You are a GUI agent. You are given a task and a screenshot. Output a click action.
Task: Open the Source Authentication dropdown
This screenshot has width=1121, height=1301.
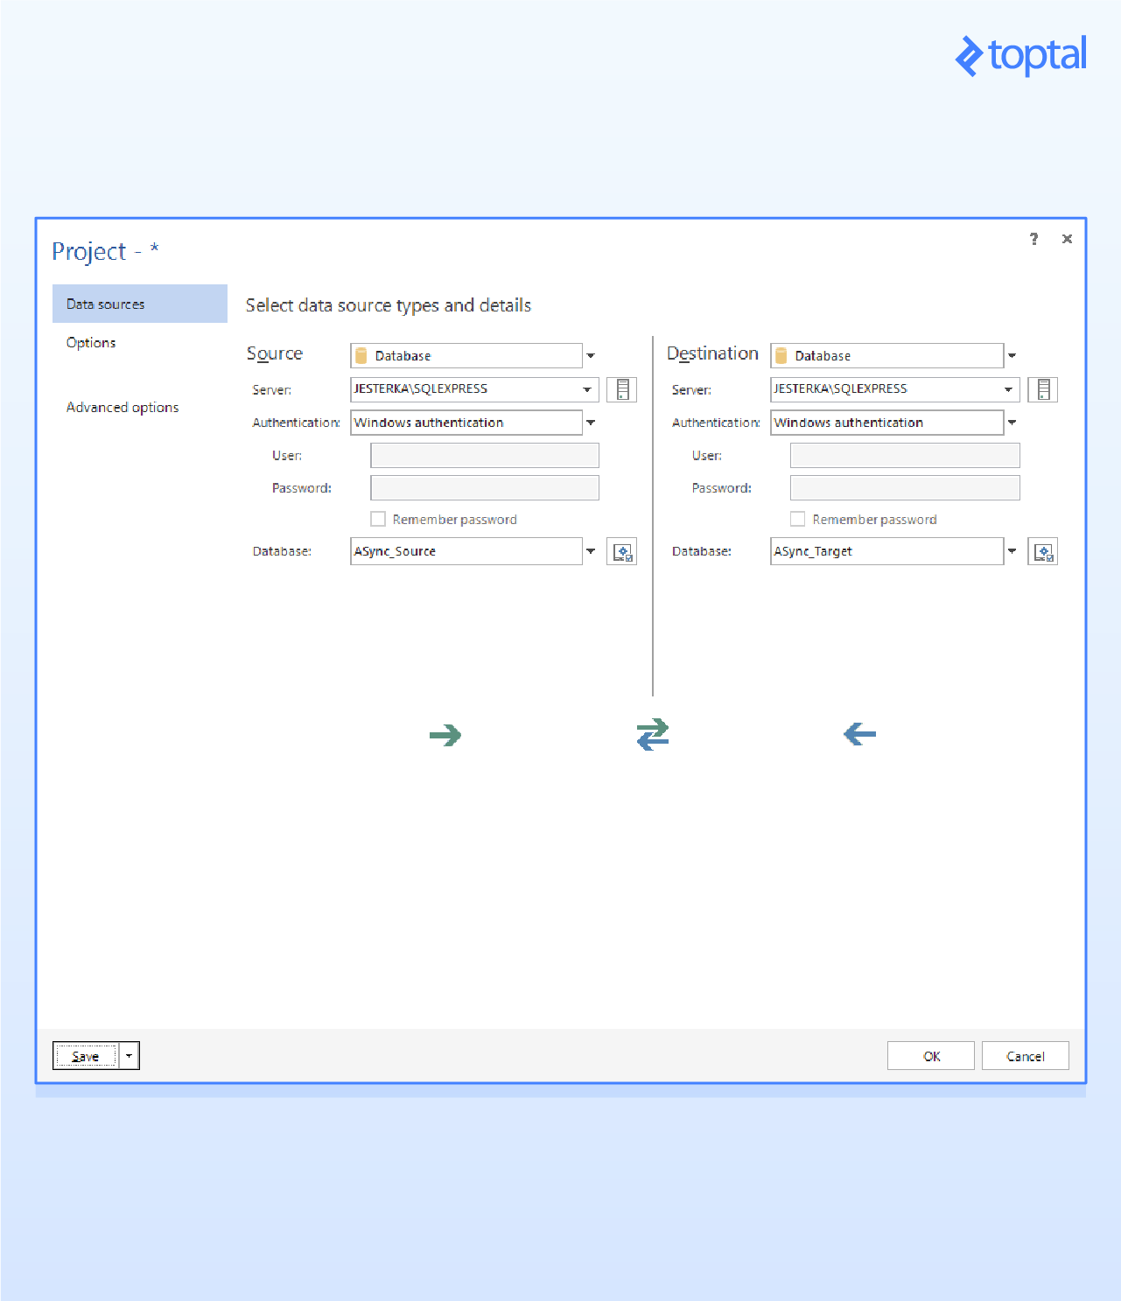(591, 422)
